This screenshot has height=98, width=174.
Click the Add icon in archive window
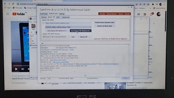click(x=33, y=27)
